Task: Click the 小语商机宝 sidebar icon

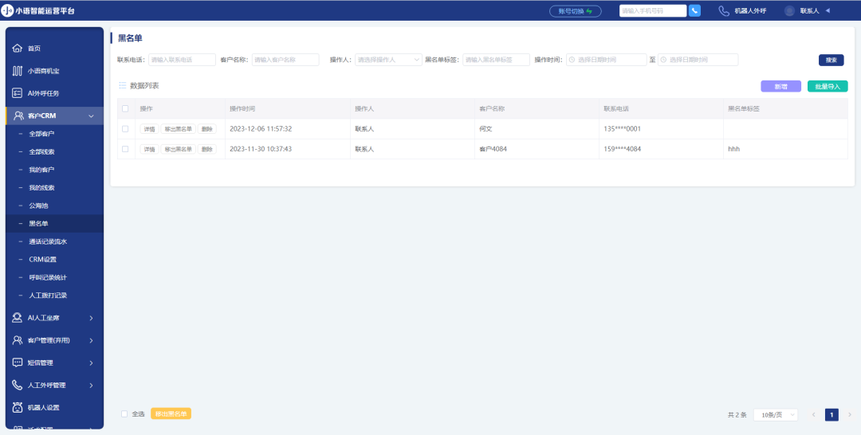Action: pyautogui.click(x=18, y=71)
